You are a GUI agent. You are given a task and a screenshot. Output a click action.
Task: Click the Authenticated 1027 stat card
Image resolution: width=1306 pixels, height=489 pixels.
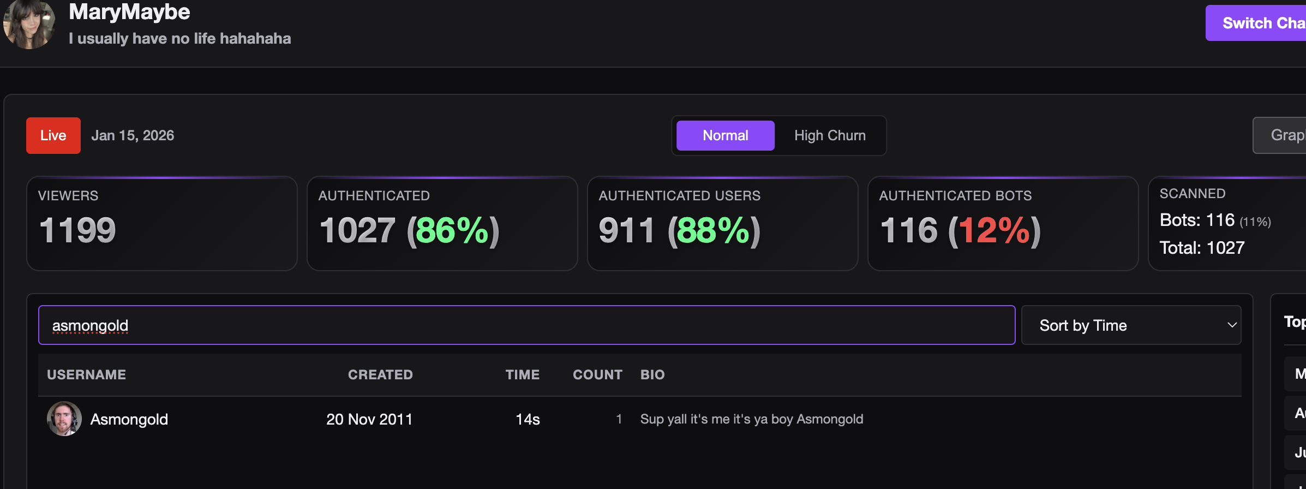(442, 223)
